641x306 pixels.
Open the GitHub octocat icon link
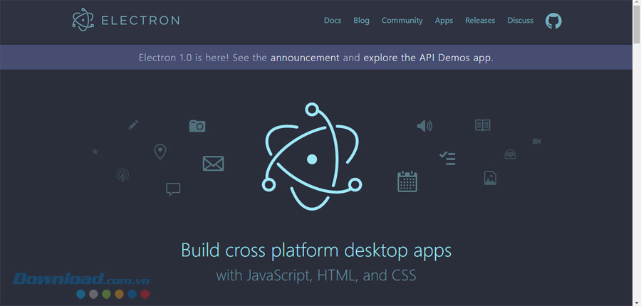tap(553, 21)
